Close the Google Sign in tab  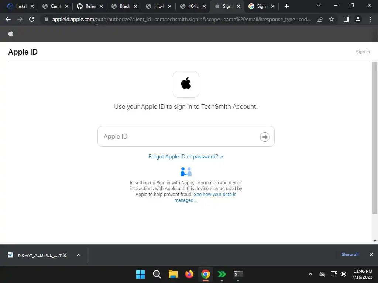[x=273, y=6]
